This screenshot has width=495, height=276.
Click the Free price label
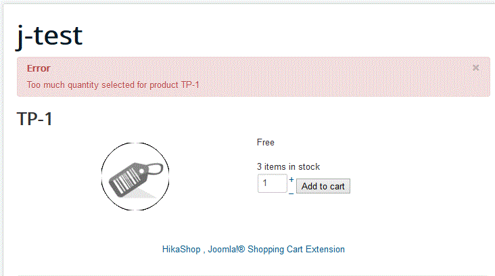tap(266, 142)
